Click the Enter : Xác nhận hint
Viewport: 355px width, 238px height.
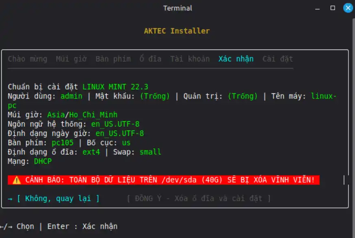point(82,227)
